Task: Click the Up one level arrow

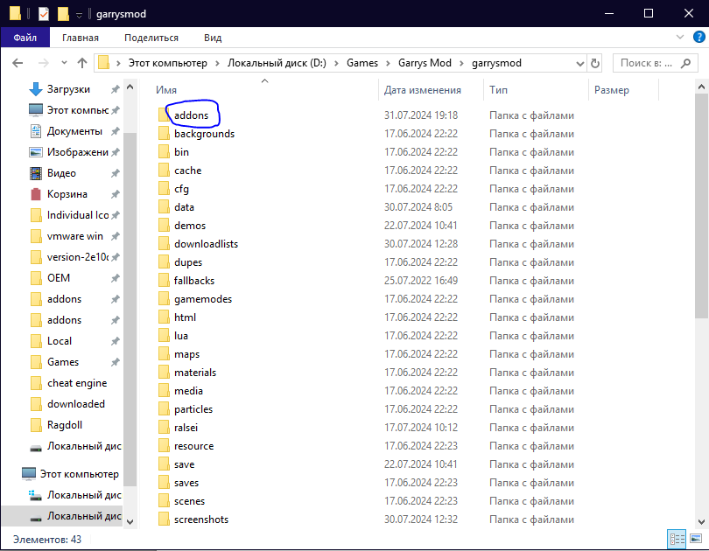Action: 82,63
